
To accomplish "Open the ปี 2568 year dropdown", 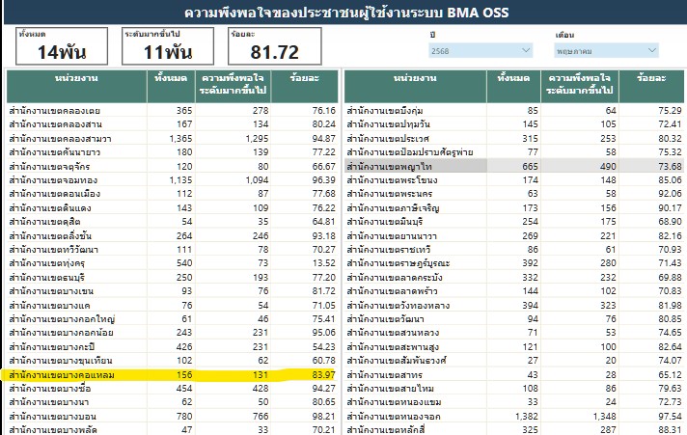I will coord(481,51).
